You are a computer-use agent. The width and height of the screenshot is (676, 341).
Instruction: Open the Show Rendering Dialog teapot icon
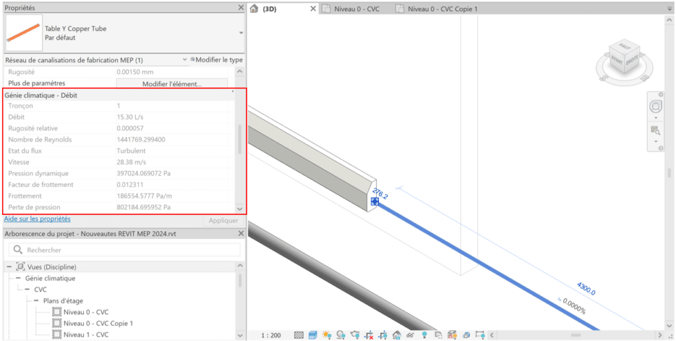(355, 335)
